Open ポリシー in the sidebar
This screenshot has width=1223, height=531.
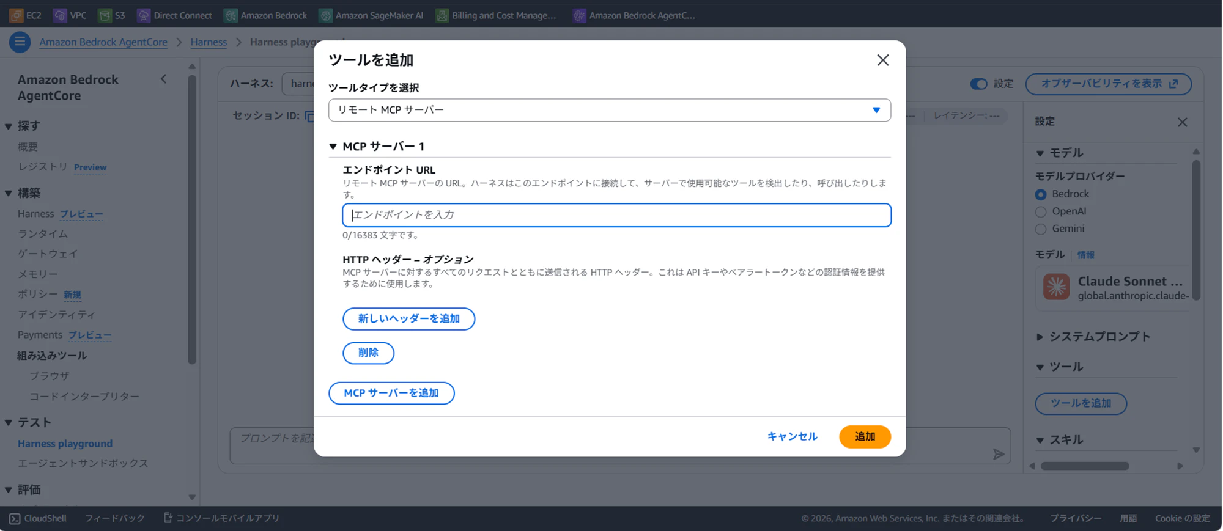37,294
